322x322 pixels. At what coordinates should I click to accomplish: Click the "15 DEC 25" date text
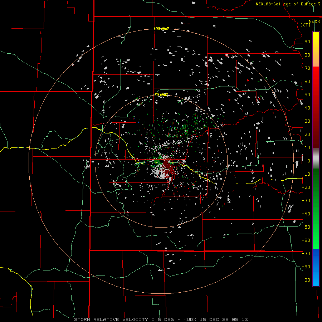coord(214,319)
